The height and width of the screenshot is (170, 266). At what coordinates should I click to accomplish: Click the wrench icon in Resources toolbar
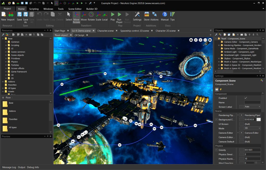tap(3, 35)
